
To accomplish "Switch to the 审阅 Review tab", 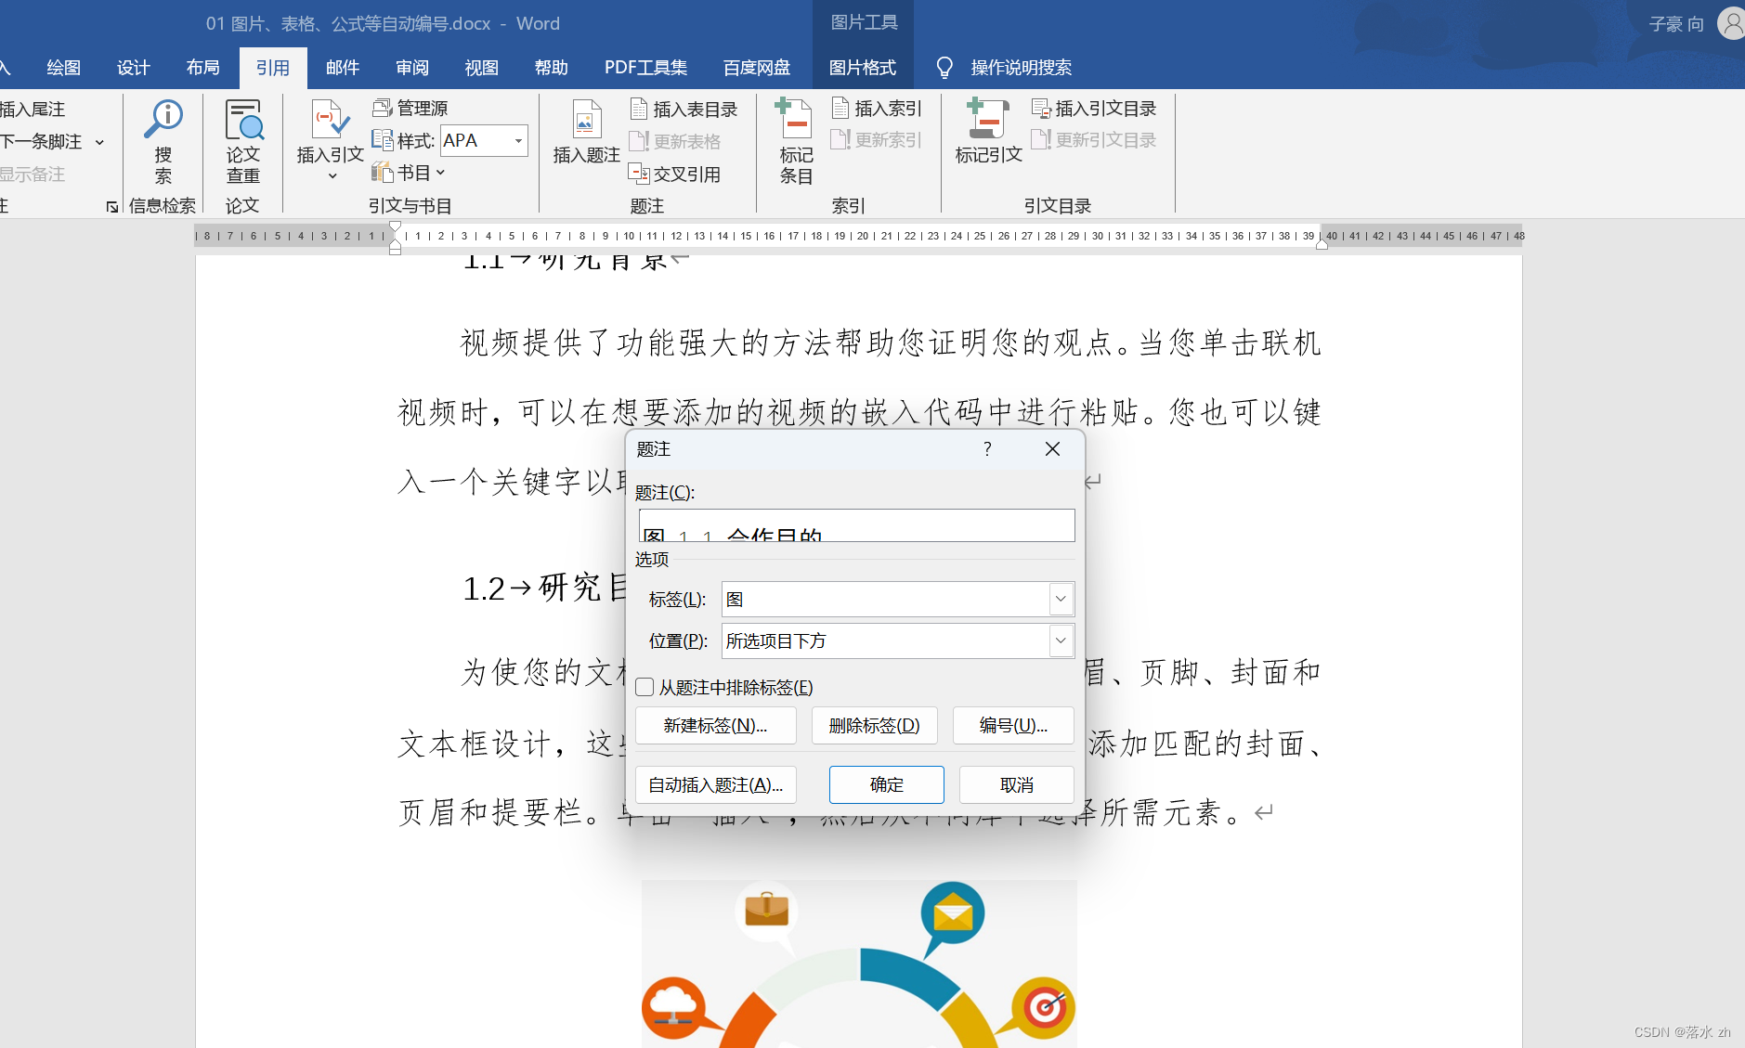I will tap(412, 68).
